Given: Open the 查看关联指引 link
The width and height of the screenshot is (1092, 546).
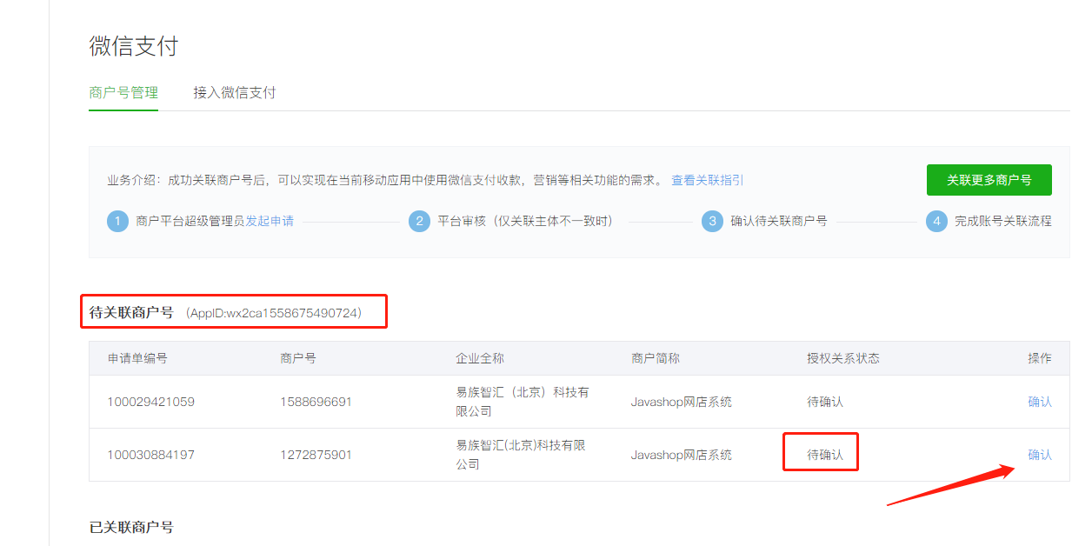Looking at the screenshot, I should pos(708,180).
